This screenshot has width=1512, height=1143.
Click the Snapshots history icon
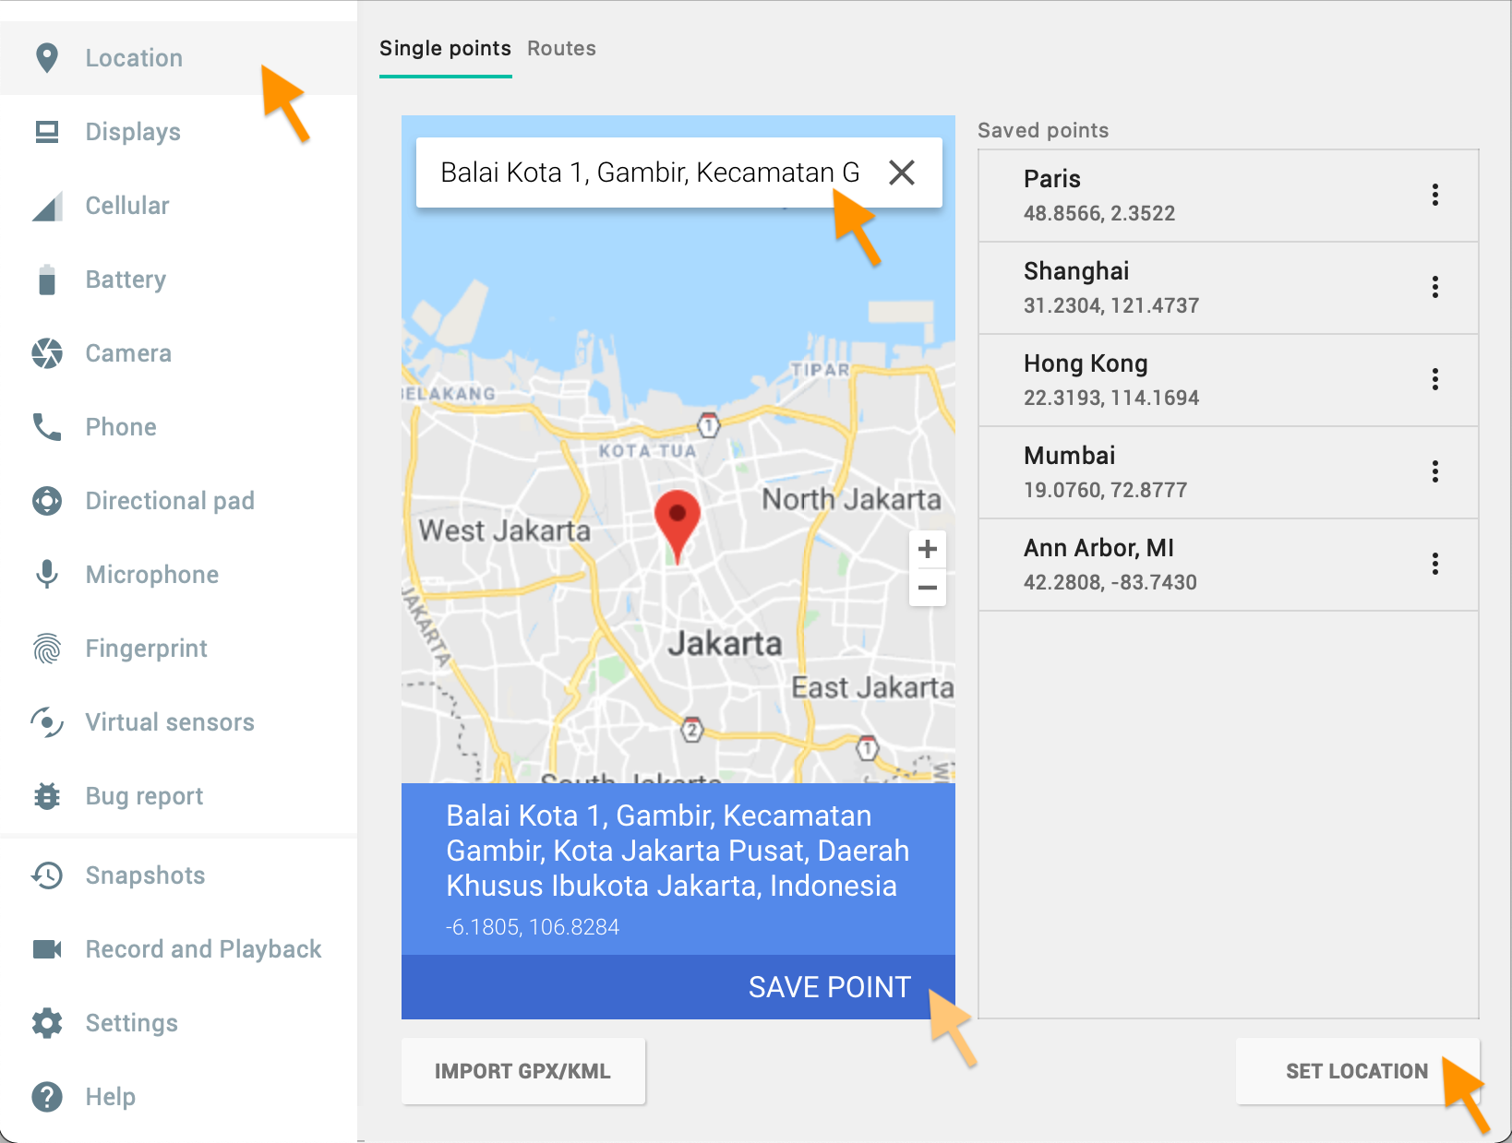[x=47, y=875]
